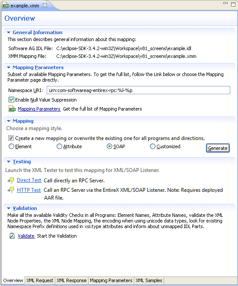Select the example.xmm editor tab
The image size is (238, 286).
click(25, 6)
